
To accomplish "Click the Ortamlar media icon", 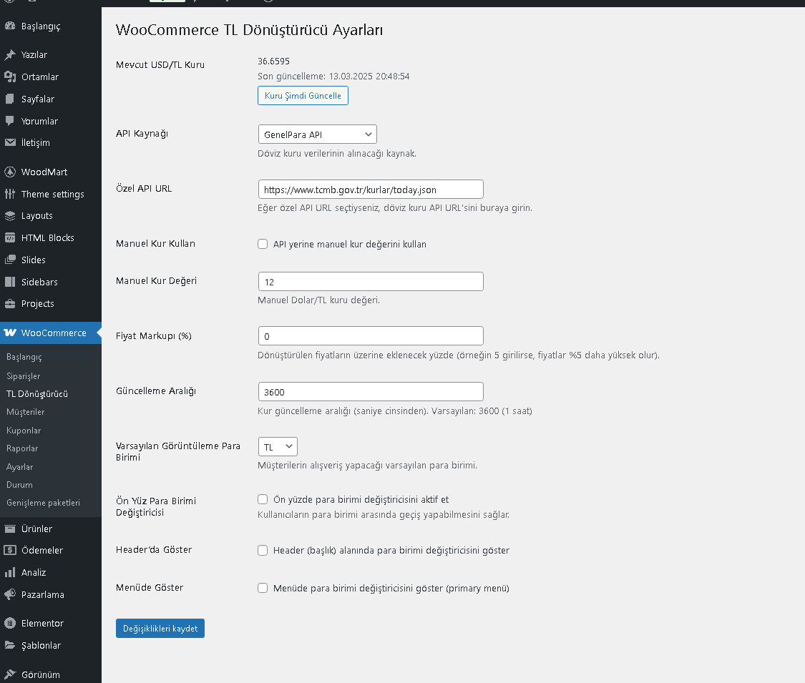I will (x=10, y=77).
